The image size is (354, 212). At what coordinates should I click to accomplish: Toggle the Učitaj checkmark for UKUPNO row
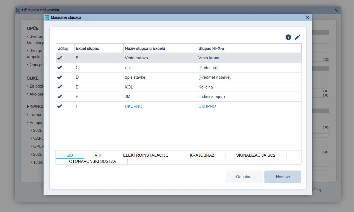click(x=60, y=106)
